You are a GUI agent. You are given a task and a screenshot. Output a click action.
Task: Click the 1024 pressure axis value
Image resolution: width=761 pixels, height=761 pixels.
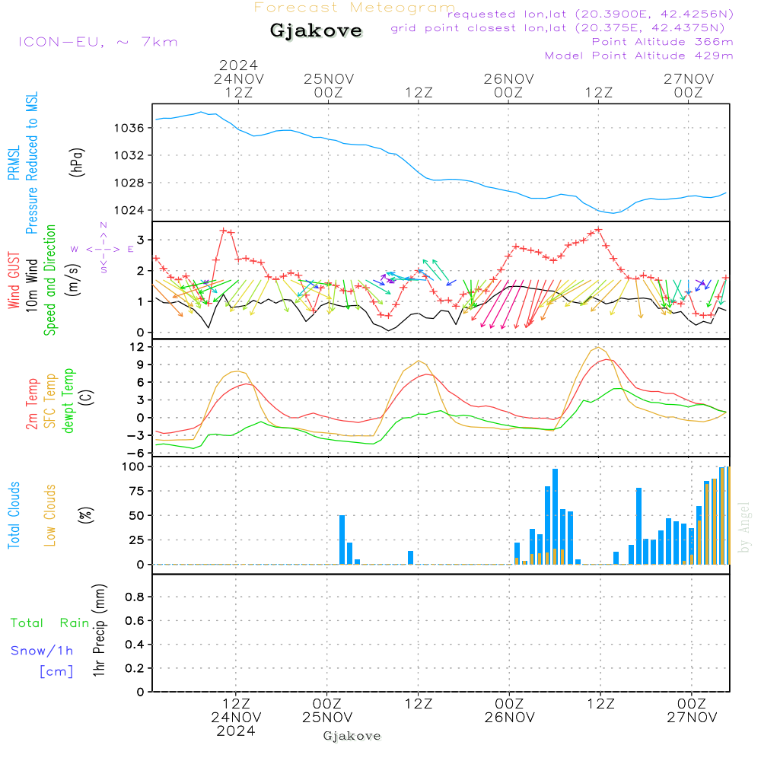click(x=129, y=211)
